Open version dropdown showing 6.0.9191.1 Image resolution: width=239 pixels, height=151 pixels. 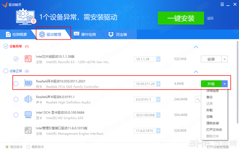point(159,99)
